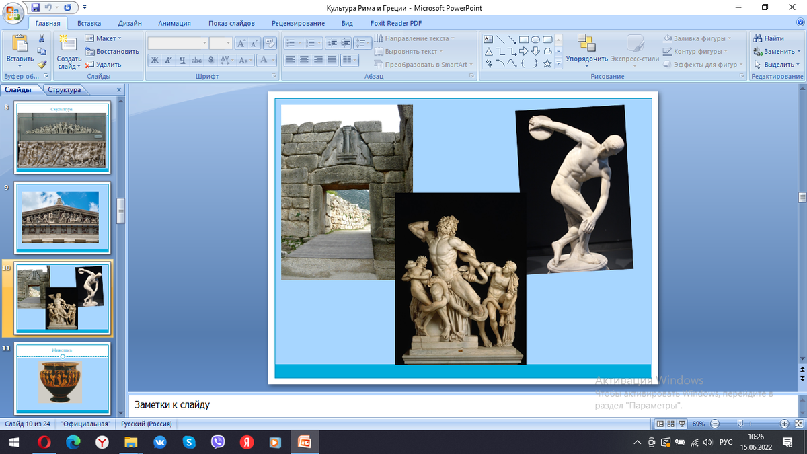Align text left
Viewport: 807px width, 454px height.
[x=291, y=60]
